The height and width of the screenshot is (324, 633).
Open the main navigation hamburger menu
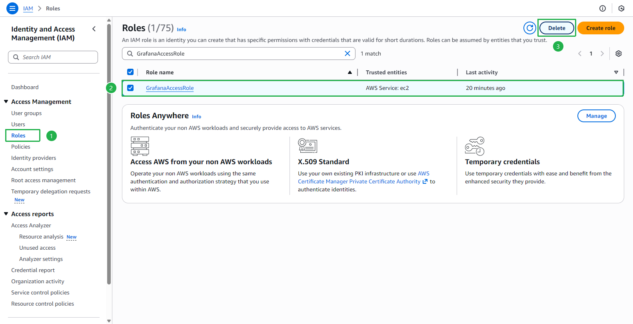(12, 8)
